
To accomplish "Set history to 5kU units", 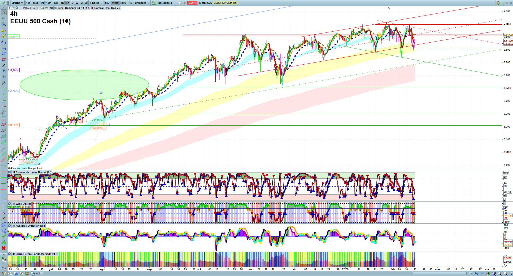I will click(107, 3).
